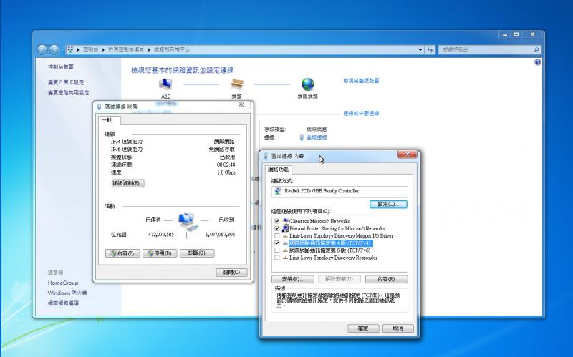Open 內容(R) for the selected protocol
Image resolution: width=573 pixels, height=357 pixels.
[387, 279]
